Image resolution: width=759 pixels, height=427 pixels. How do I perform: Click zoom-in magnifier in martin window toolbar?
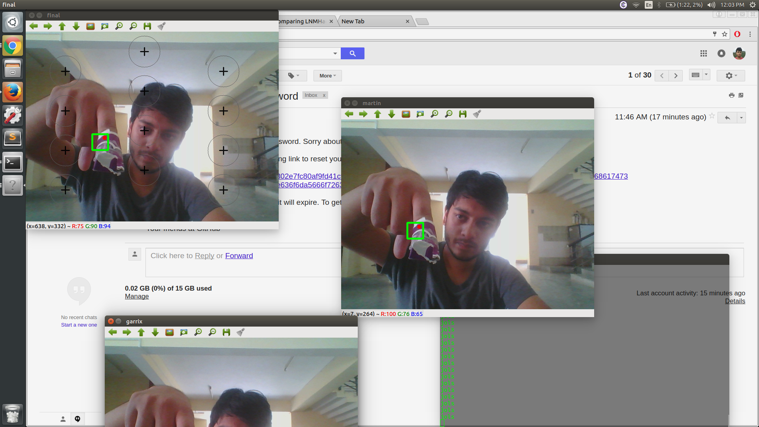[x=434, y=114]
